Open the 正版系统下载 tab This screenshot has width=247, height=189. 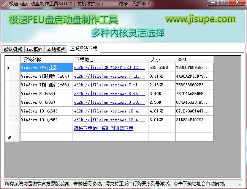pyautogui.click(x=84, y=48)
